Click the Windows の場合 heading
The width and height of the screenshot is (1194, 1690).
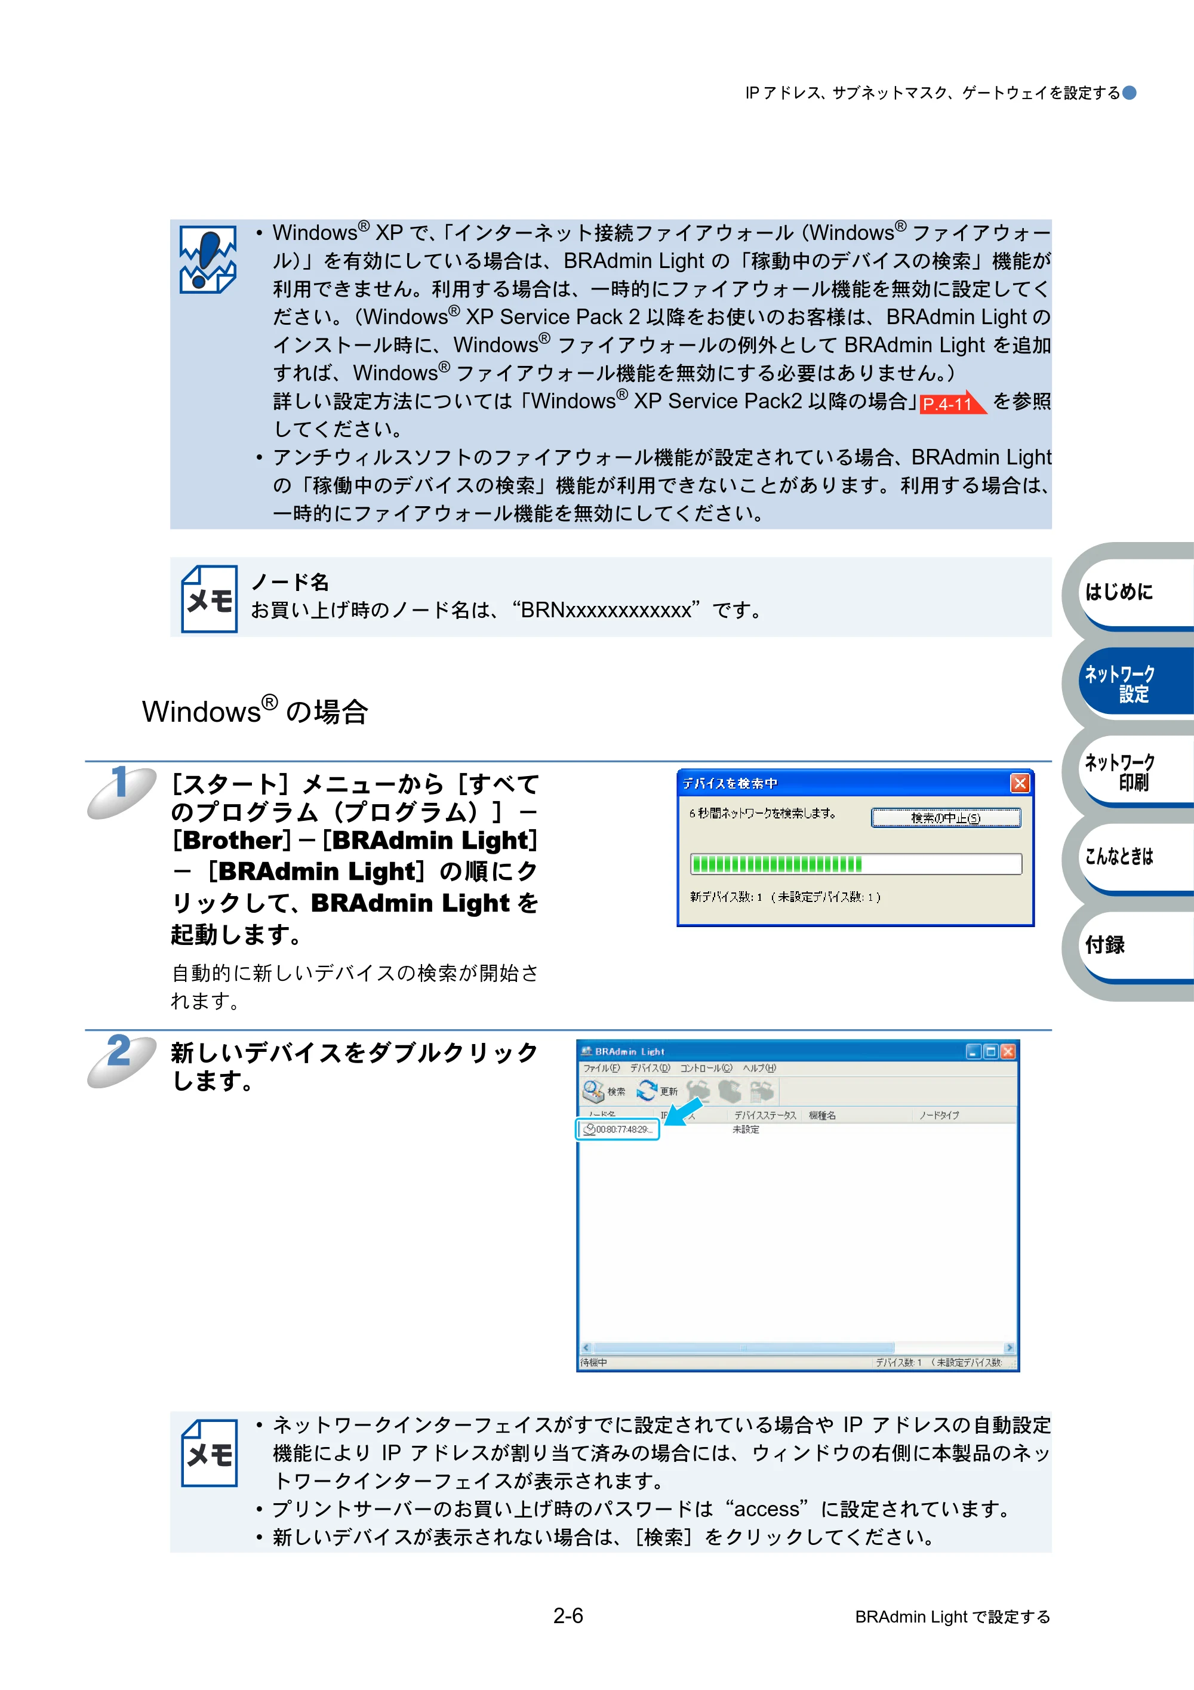pyautogui.click(x=255, y=711)
